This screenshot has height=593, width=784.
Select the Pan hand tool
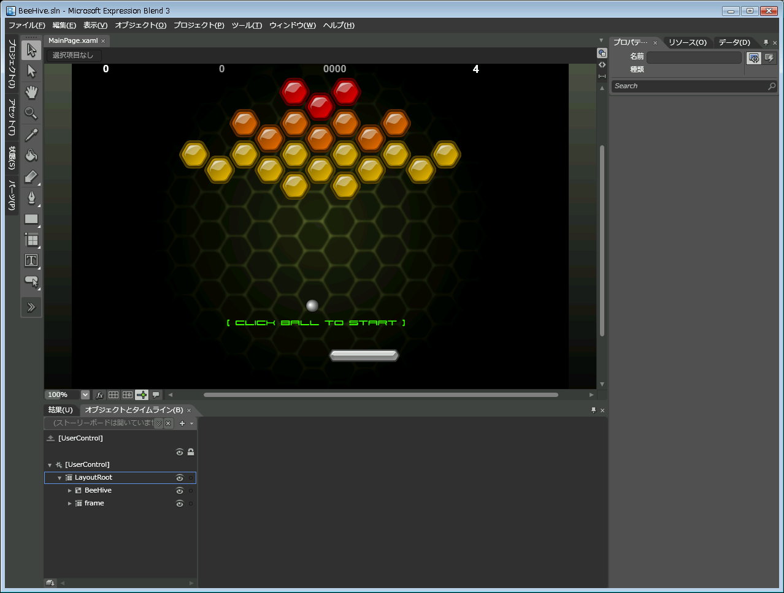pos(31,93)
